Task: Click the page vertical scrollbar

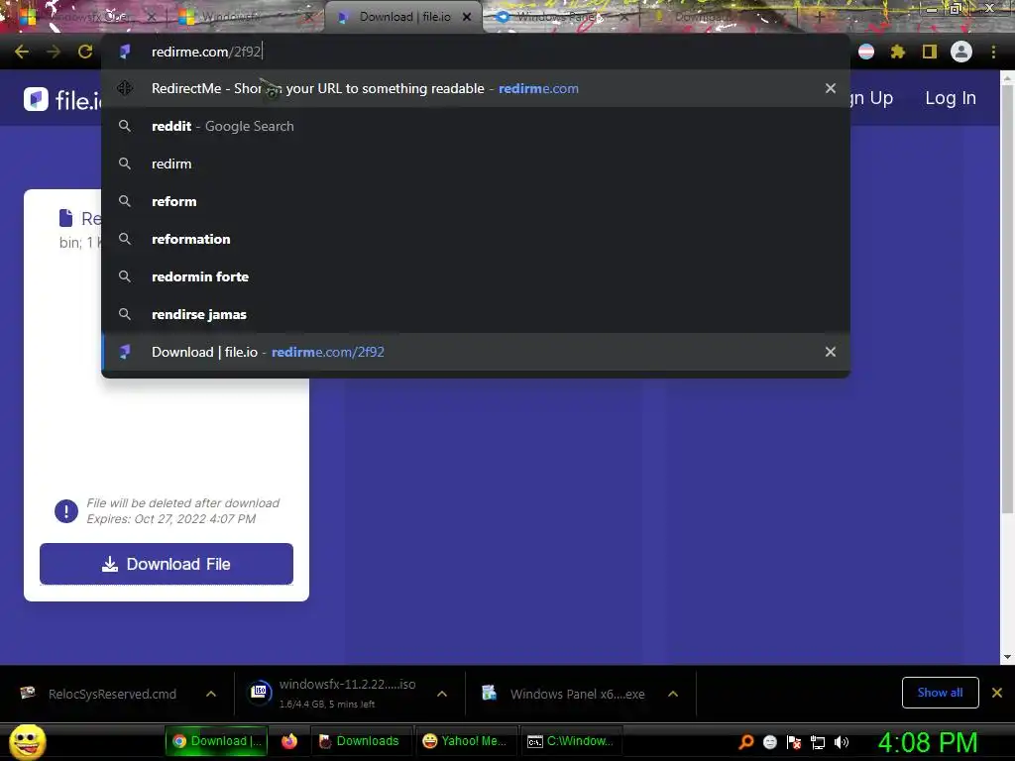Action: click(x=1007, y=297)
